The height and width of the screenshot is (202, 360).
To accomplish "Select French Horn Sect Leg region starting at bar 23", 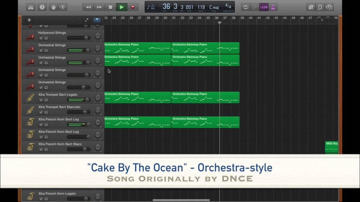I will 138,122.
